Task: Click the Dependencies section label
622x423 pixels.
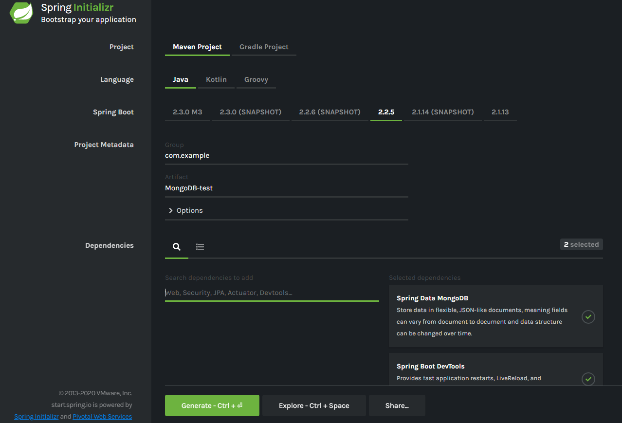Action: point(110,245)
